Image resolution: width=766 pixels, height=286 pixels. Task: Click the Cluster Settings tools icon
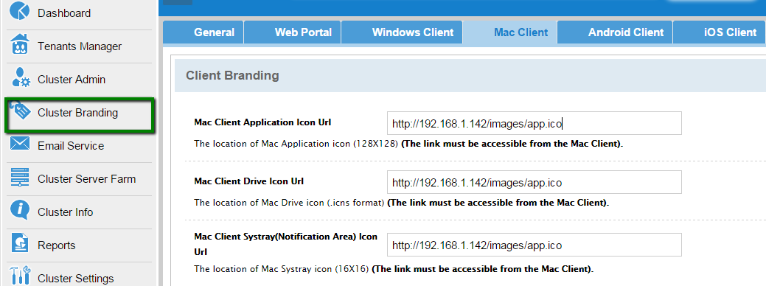(20, 276)
